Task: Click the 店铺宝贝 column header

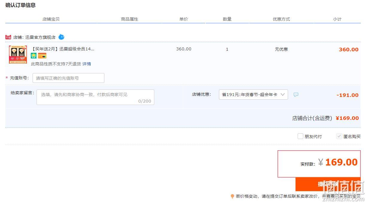Action: point(51,19)
